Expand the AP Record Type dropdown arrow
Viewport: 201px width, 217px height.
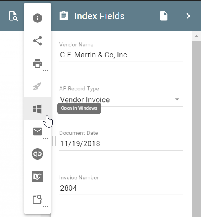point(177,99)
